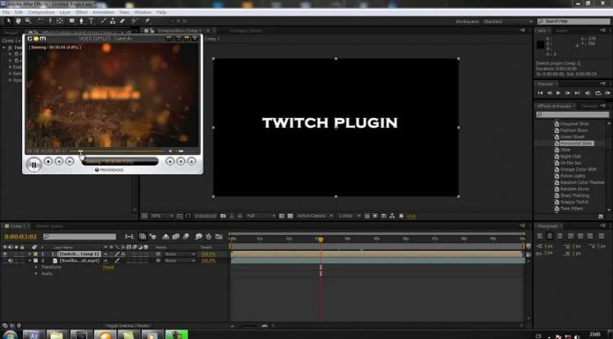Select the Hand tool
Screen dimensions: 613x339
point(18,21)
